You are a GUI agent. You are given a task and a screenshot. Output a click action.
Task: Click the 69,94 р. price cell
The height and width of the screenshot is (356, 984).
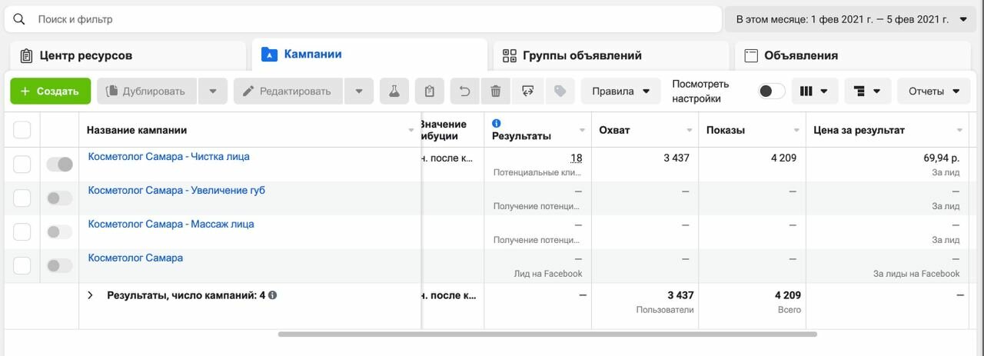tap(942, 158)
